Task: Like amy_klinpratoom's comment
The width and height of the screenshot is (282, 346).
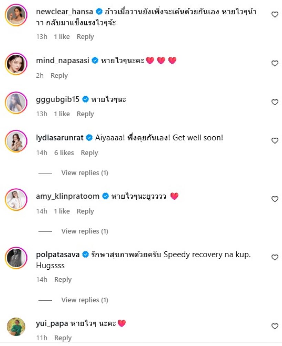Action: point(275,199)
